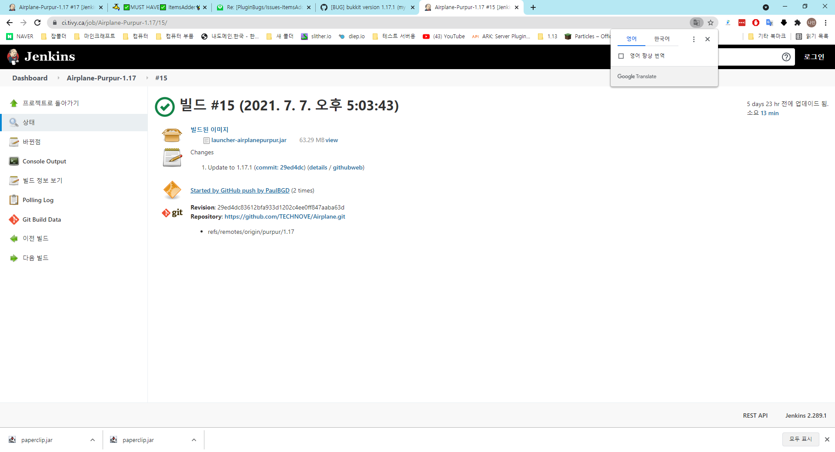Image resolution: width=835 pixels, height=452 pixels.
Task: Switch to the 한국어 tab in translate popup
Action: pos(661,39)
